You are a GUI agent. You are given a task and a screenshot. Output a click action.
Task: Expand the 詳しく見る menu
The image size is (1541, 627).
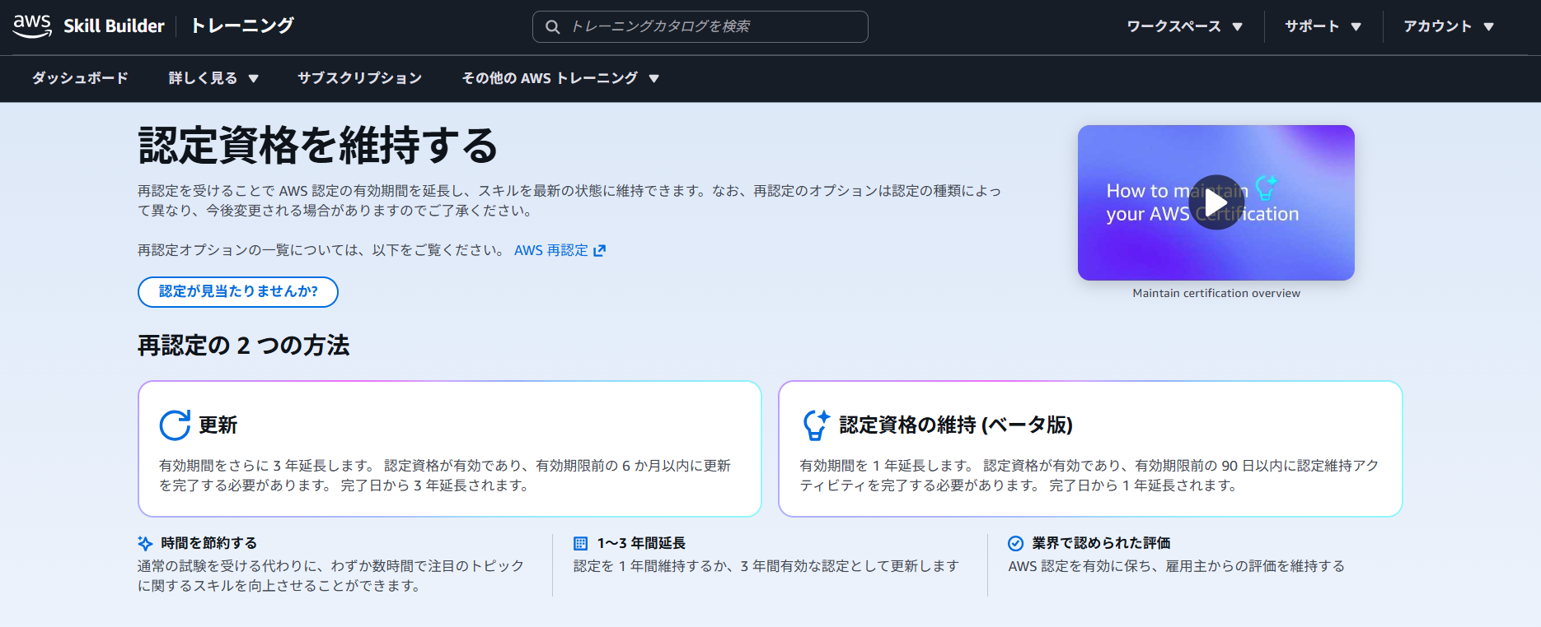tap(213, 78)
